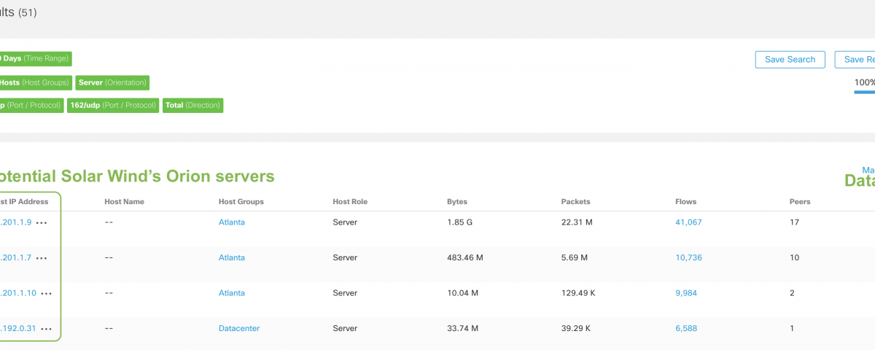
Task: Open the host IP link ending 201.1.7
Action: point(15,258)
